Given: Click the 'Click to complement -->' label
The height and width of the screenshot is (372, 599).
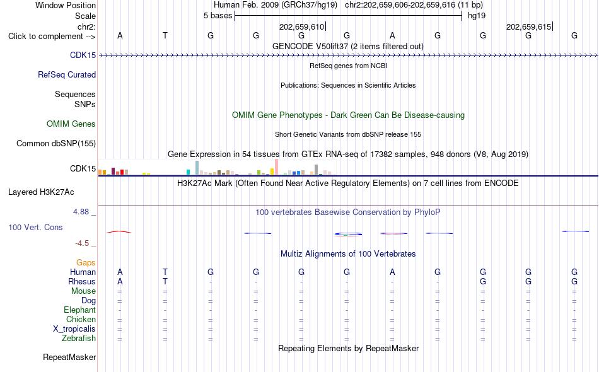Looking at the screenshot, I should (x=52, y=37).
